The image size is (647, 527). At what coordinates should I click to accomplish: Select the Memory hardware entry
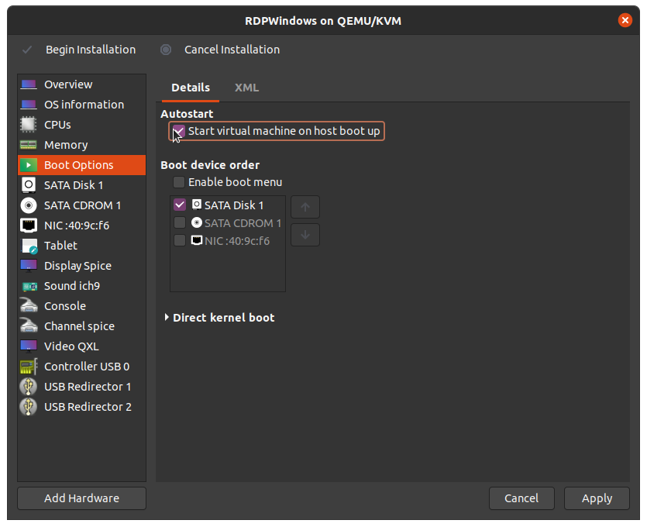point(65,145)
